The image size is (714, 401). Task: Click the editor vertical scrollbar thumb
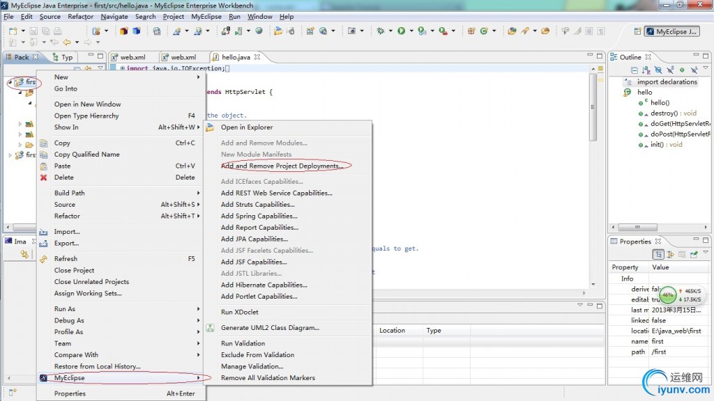click(x=593, y=107)
